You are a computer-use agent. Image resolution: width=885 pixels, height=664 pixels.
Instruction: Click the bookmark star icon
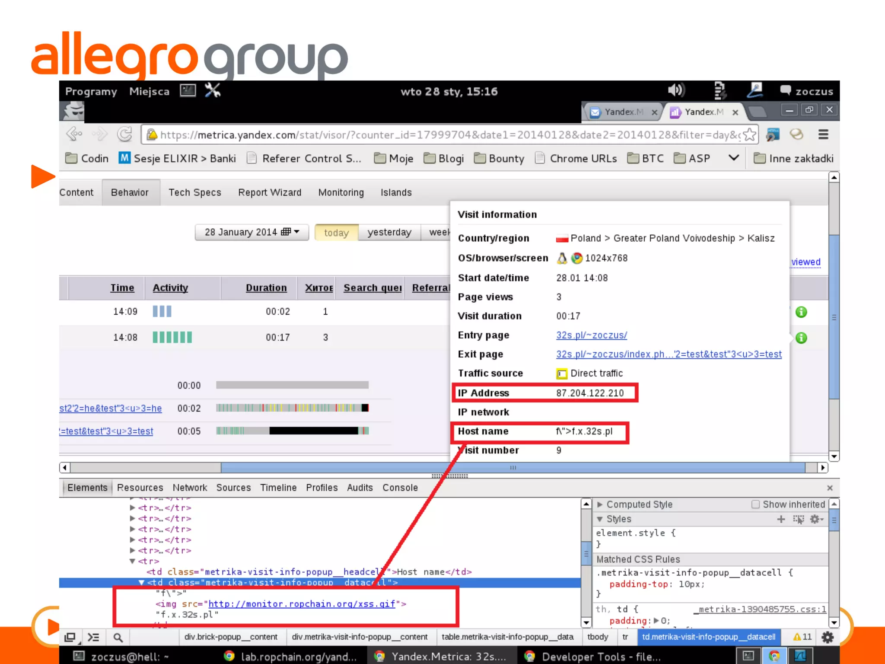tap(750, 135)
